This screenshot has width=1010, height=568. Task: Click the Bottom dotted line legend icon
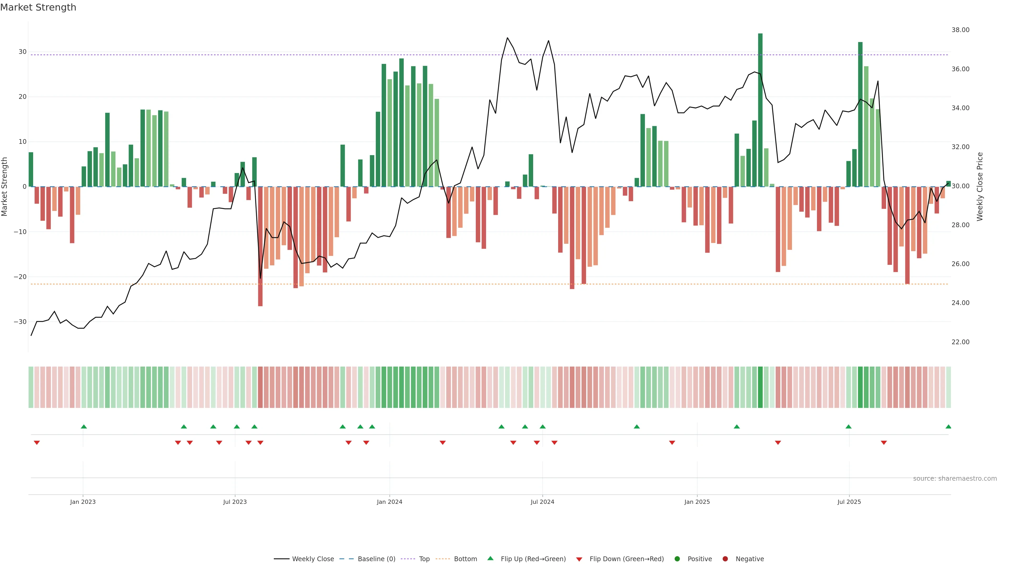tap(443, 559)
